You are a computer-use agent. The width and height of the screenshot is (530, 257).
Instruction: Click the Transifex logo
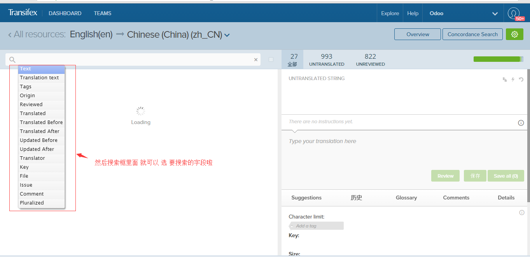point(23,13)
